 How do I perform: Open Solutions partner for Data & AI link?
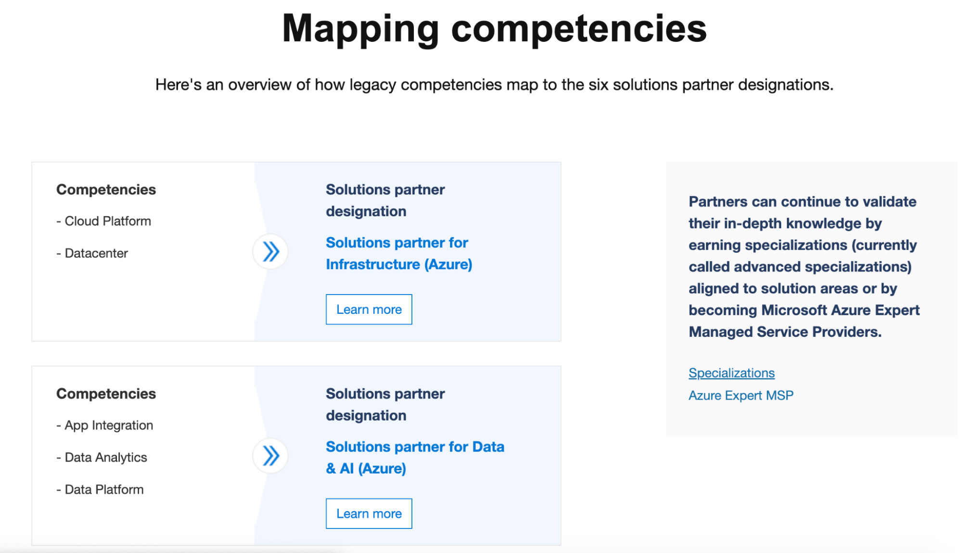pyautogui.click(x=415, y=457)
